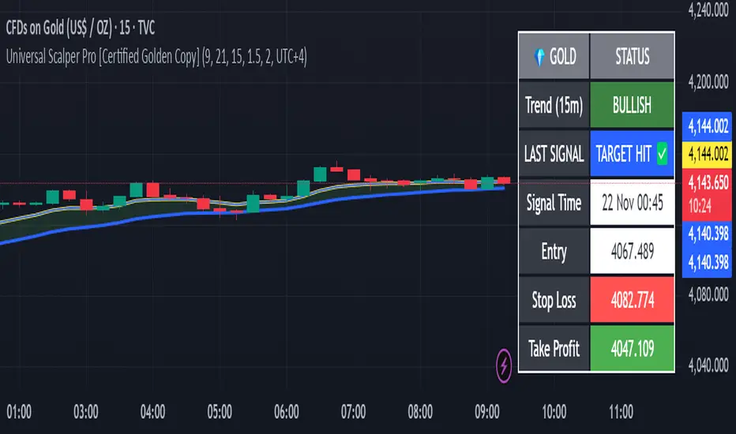Click the purple lightning bolt icon

tap(504, 365)
